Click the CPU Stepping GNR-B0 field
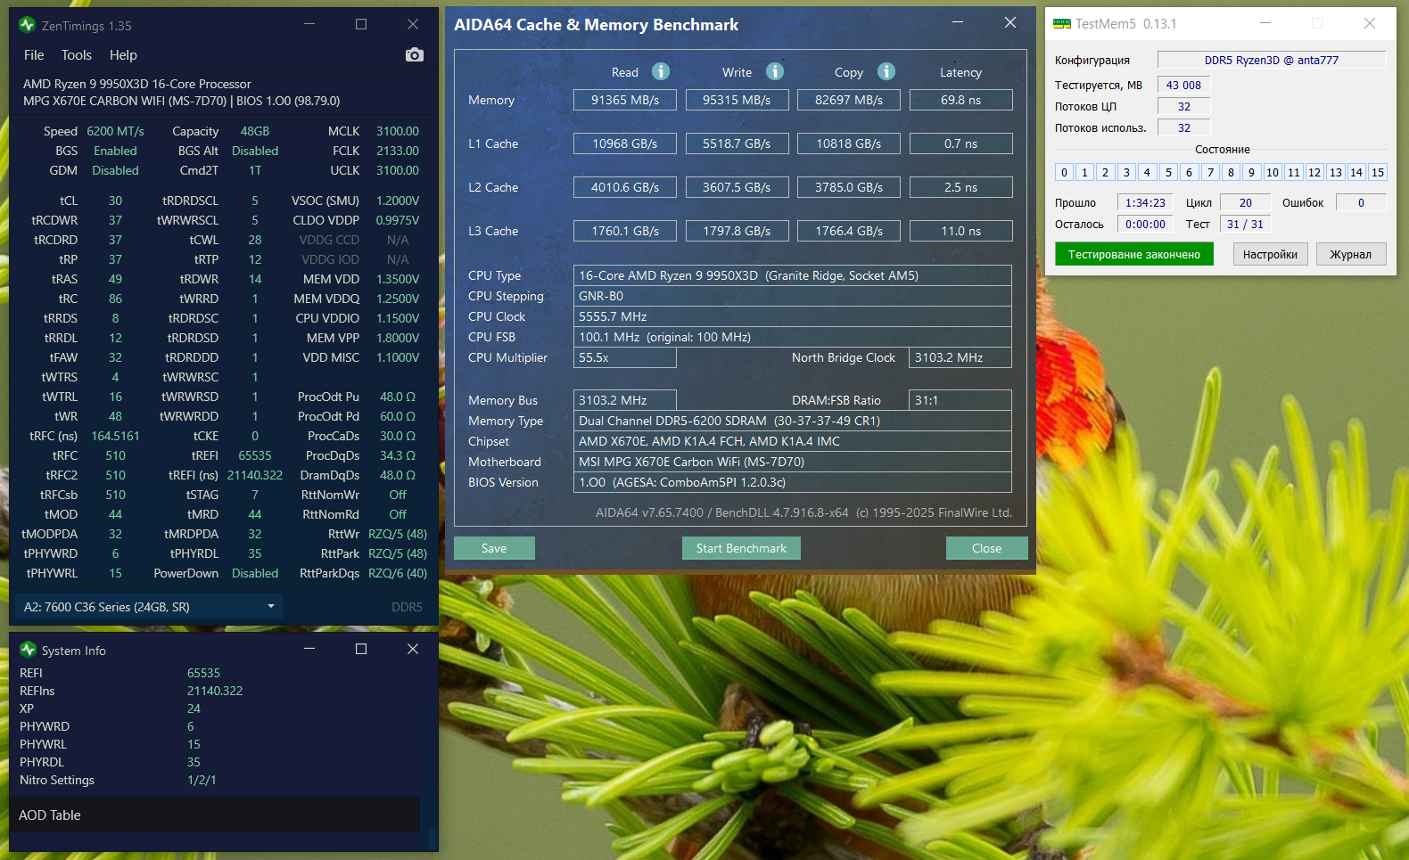This screenshot has height=860, width=1409. (793, 296)
